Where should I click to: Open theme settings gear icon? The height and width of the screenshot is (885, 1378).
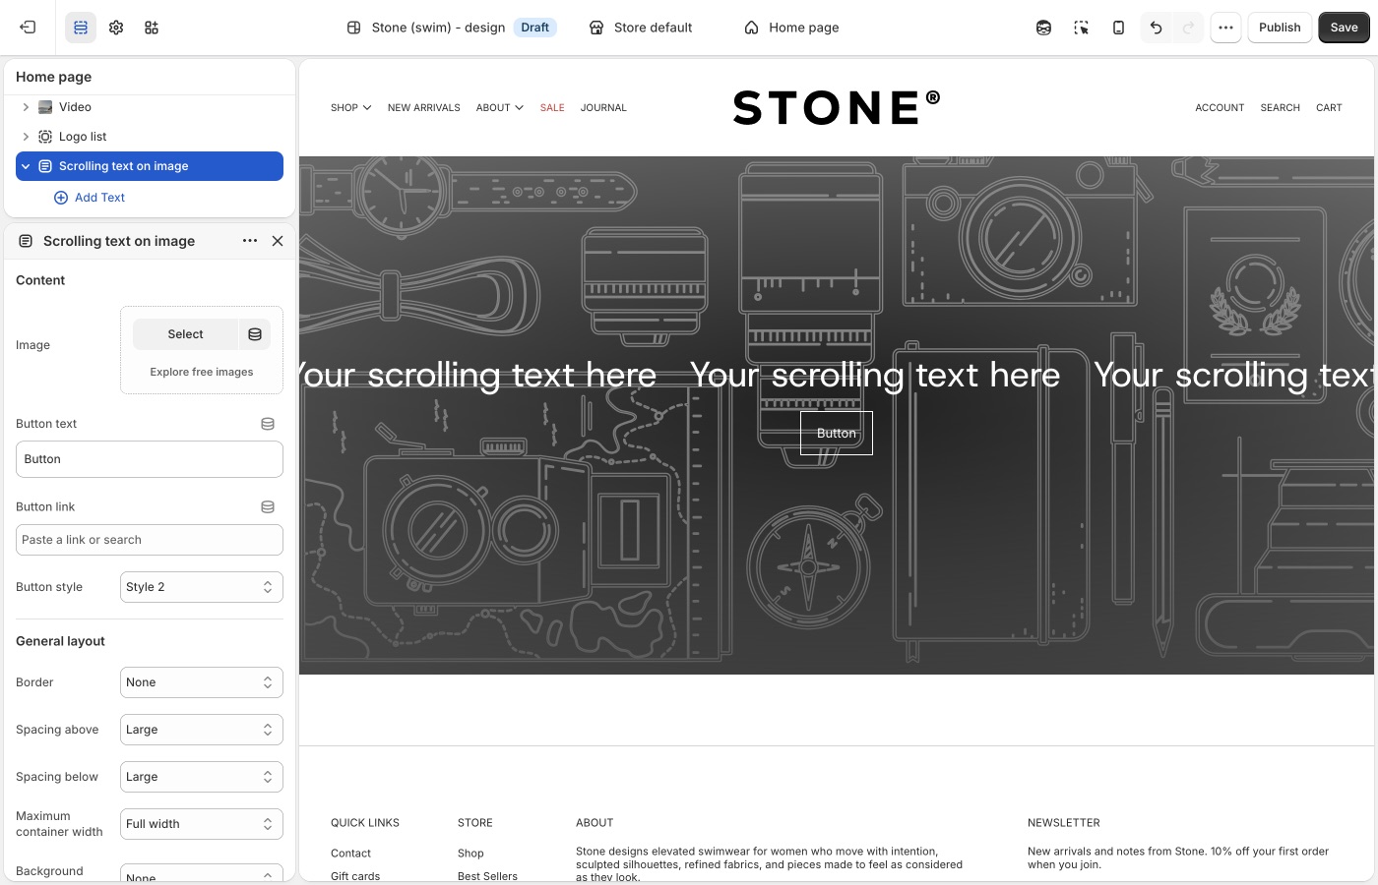point(116,28)
